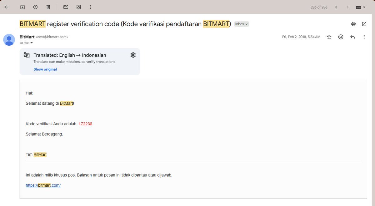Mark the email as unread
Image resolution: width=375 pixels, height=206 pixels.
click(66, 7)
